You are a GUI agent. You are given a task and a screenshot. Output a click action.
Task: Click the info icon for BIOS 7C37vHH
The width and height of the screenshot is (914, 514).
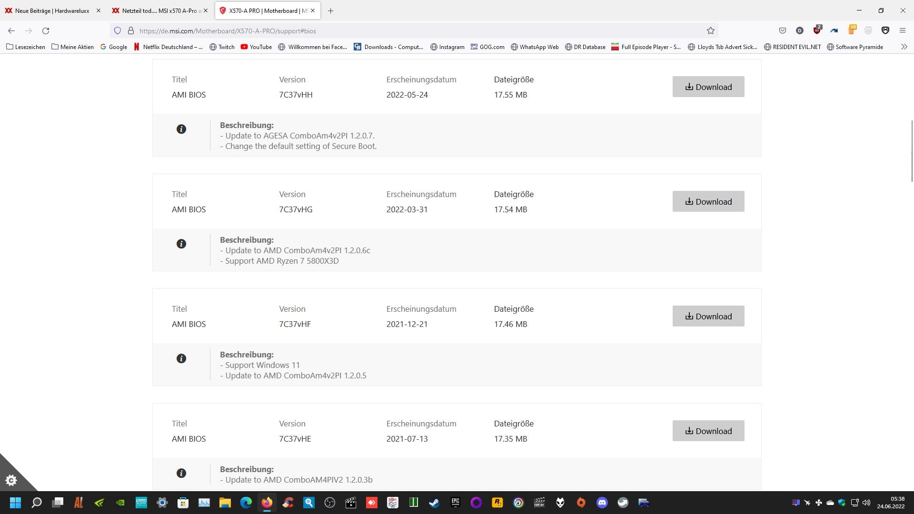(x=181, y=129)
